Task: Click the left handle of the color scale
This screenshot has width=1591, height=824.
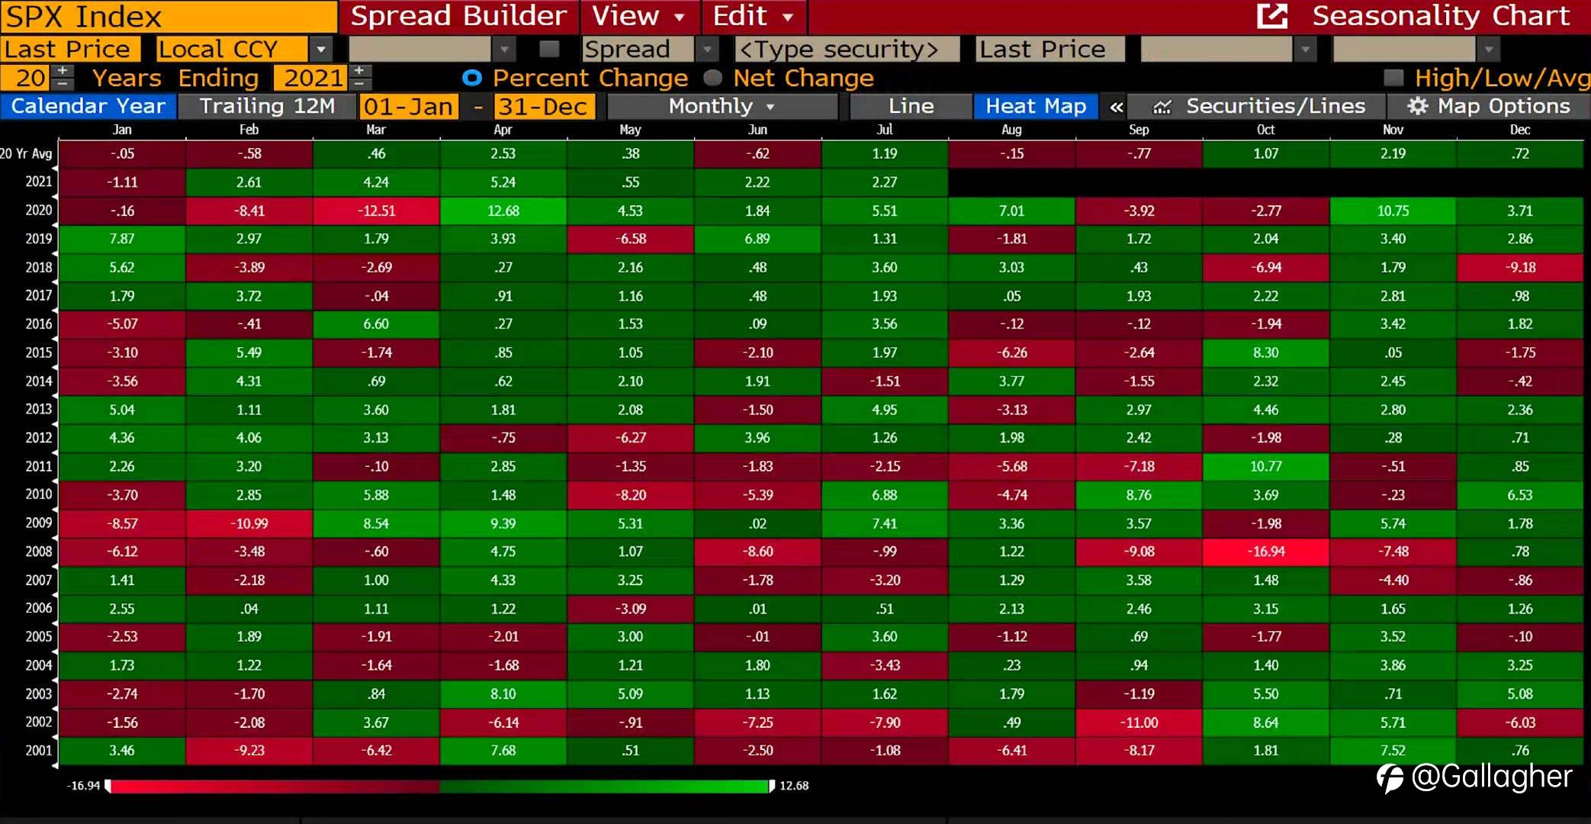Action: point(108,785)
